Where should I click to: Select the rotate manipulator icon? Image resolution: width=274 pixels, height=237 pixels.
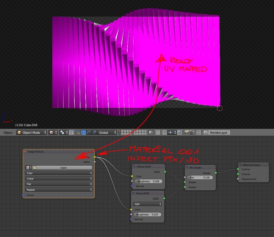pos(89,132)
